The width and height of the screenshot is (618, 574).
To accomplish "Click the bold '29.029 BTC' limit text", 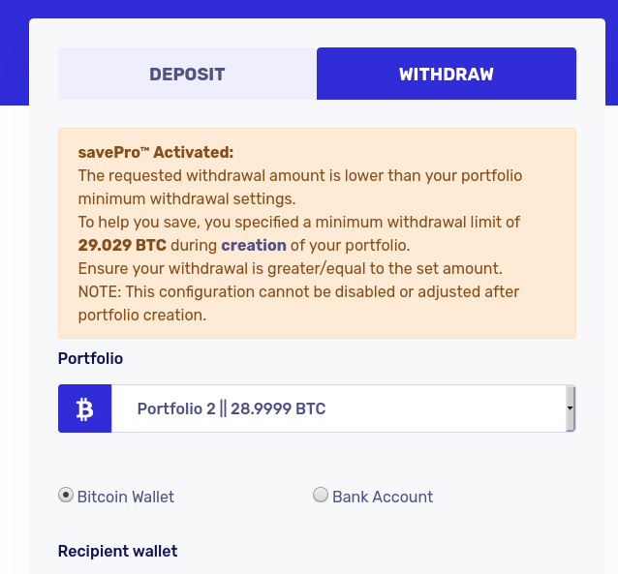I will 122,246.
